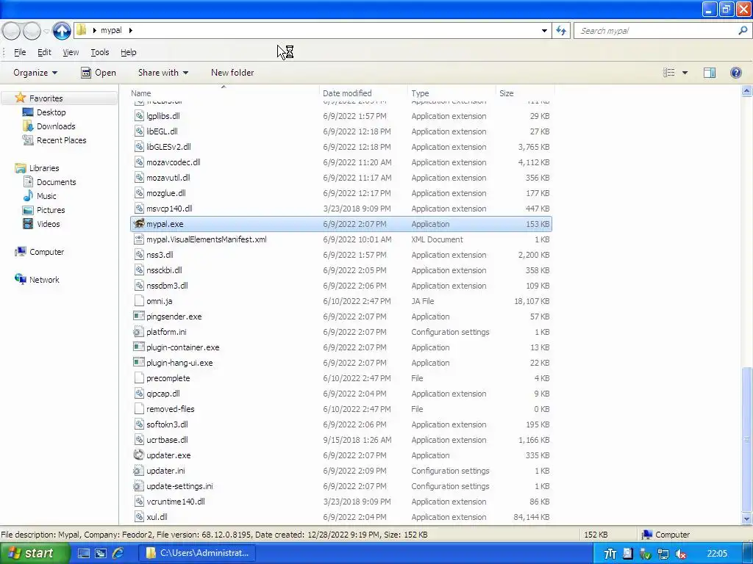The width and height of the screenshot is (753, 564).
Task: Expand the view options dropdown arrow
Action: 685,73
